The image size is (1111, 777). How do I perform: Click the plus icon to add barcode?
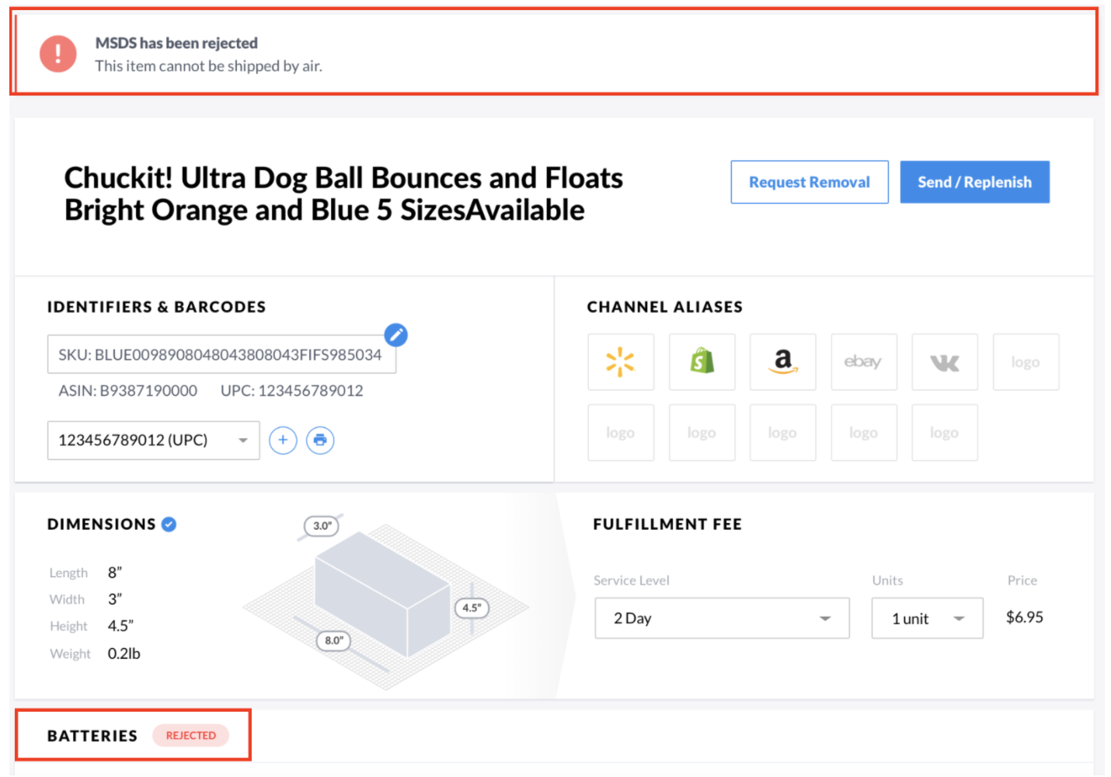pyautogui.click(x=283, y=441)
